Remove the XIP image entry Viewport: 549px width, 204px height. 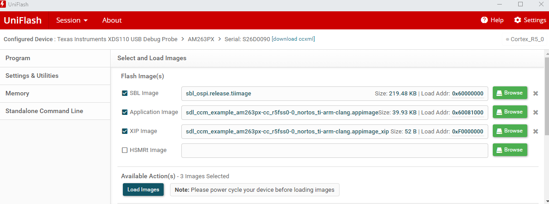coord(535,132)
